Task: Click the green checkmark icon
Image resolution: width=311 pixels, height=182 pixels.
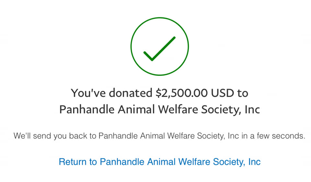Action: 159,49
